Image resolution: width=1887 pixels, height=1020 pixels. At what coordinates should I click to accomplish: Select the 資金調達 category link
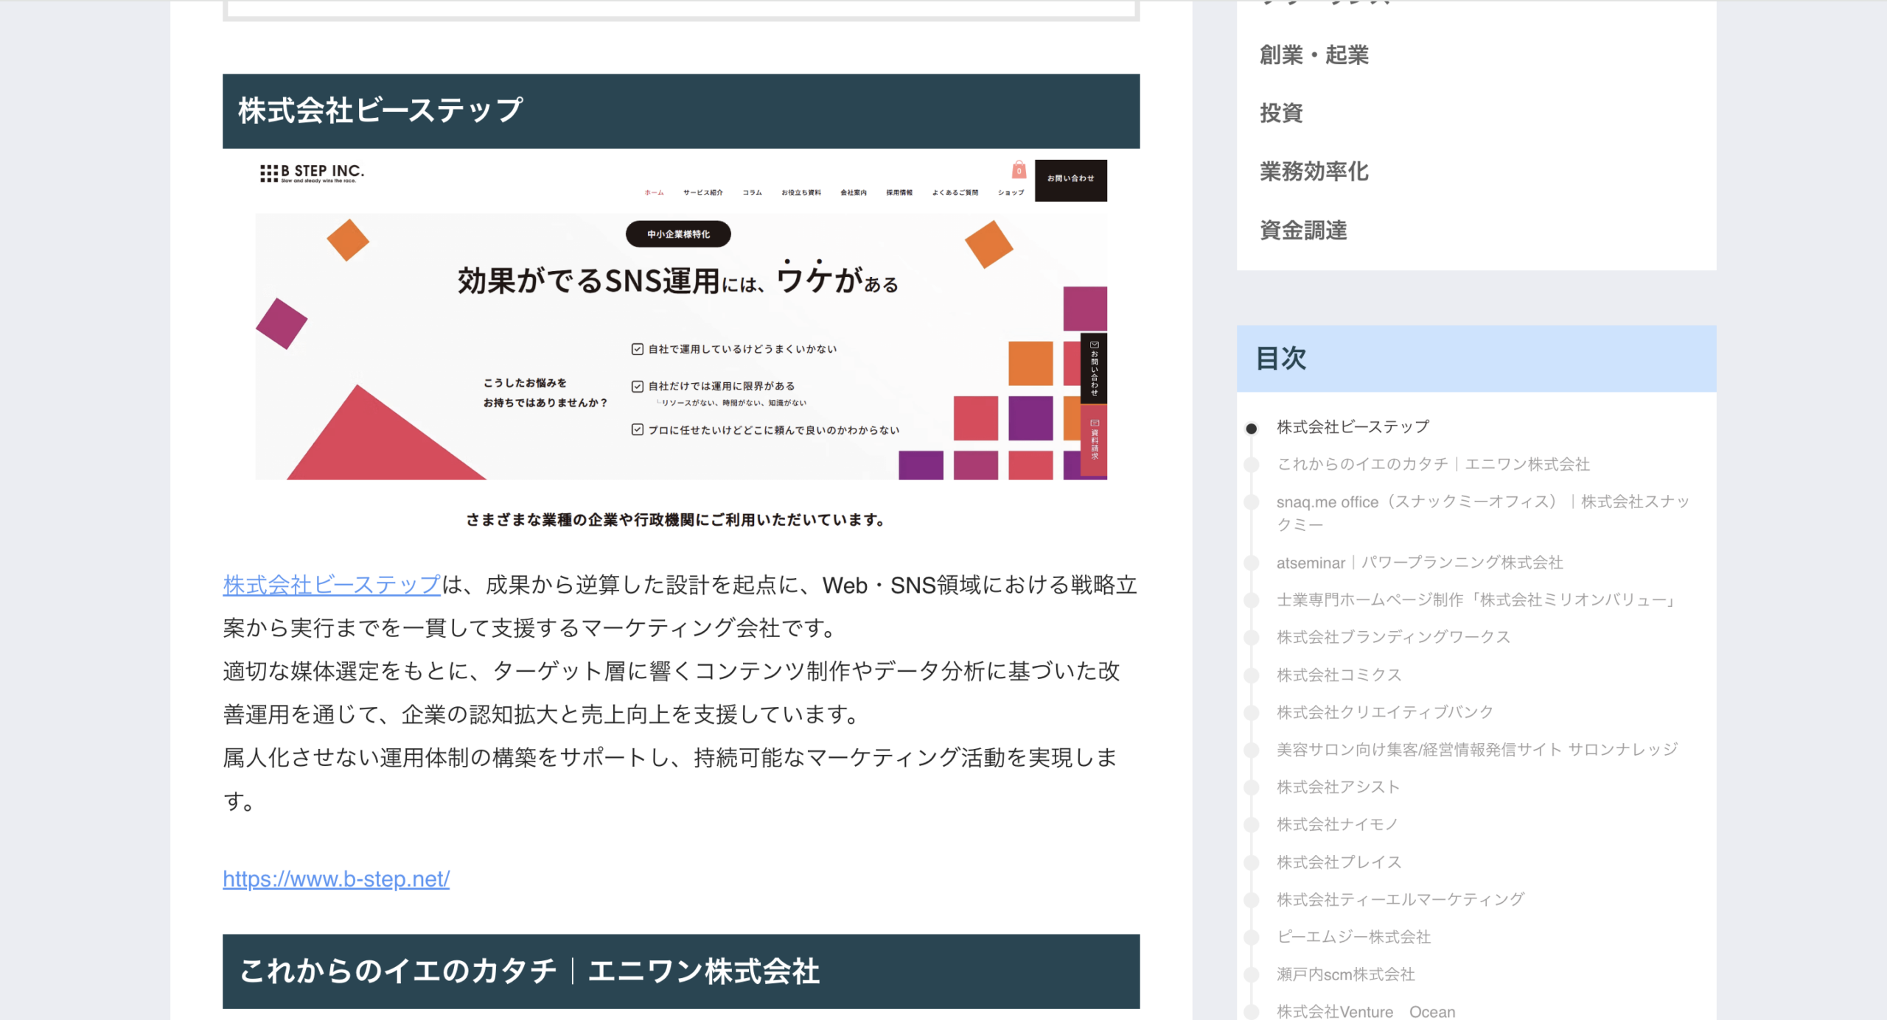pos(1302,231)
